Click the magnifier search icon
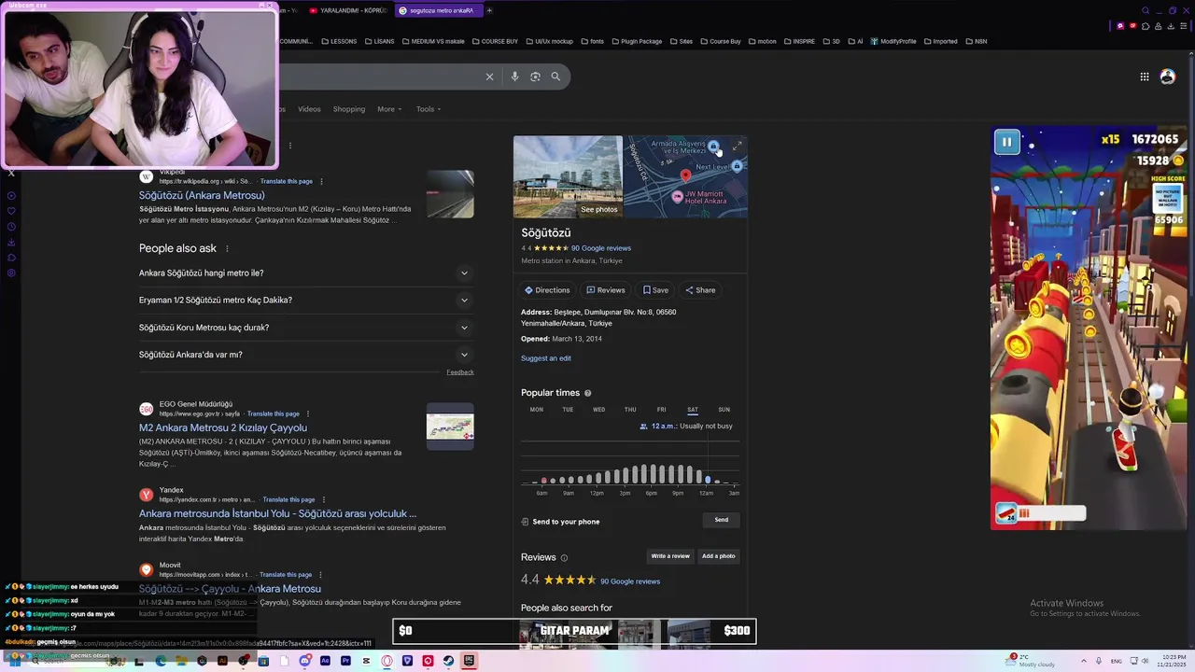Viewport: 1195px width, 672px height. (x=555, y=77)
